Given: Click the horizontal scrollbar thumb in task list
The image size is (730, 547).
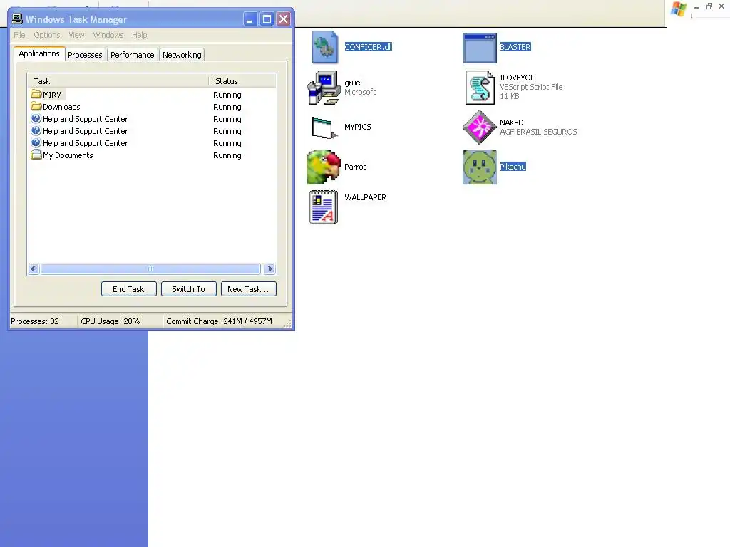Looking at the screenshot, I should pyautogui.click(x=150, y=269).
